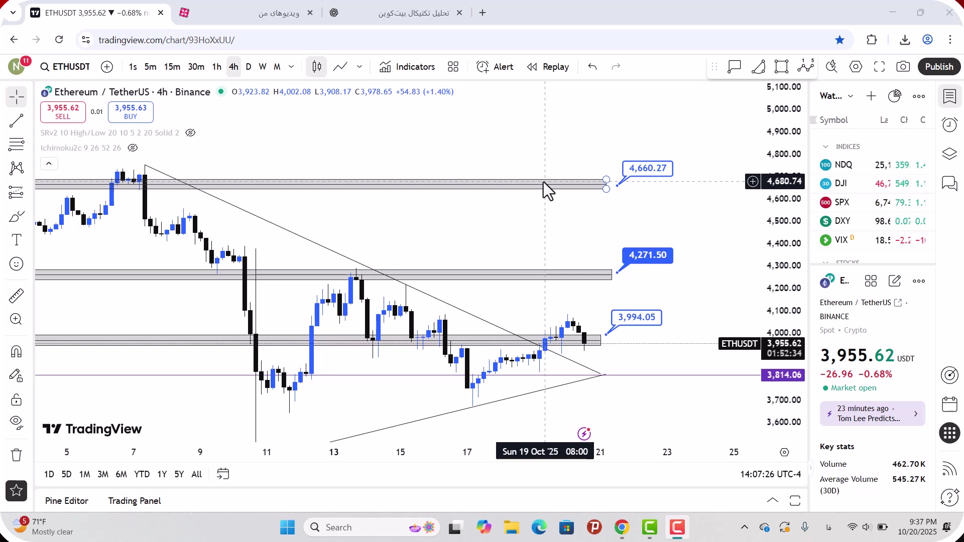Start bar Replay mode
Viewport: 964px width, 542px height.
(x=548, y=67)
